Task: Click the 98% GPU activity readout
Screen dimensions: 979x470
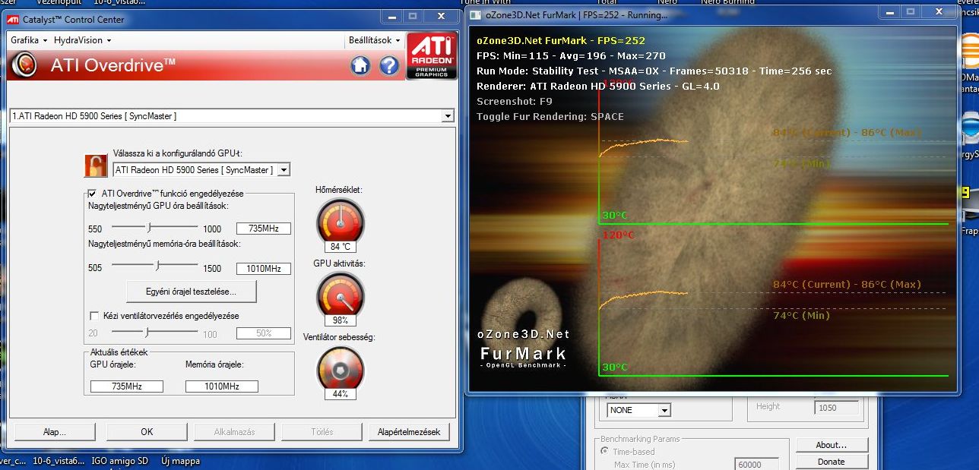Action: 340,320
